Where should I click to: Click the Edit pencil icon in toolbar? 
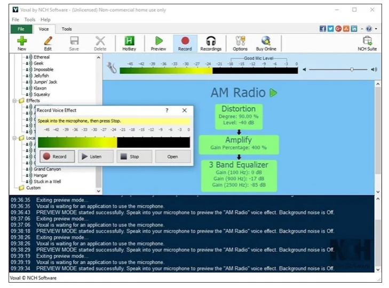[x=48, y=41]
